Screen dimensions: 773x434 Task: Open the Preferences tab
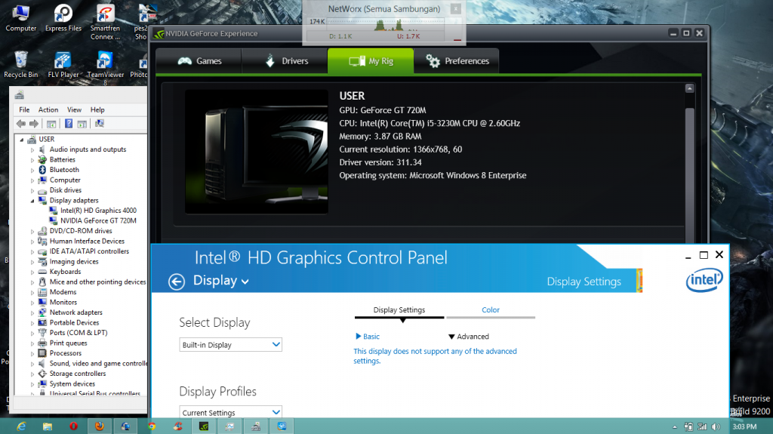pyautogui.click(x=457, y=61)
